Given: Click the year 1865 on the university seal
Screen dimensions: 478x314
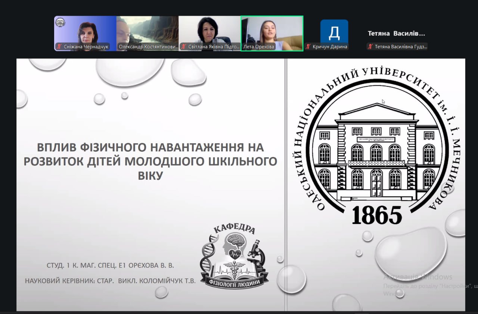Looking at the screenshot, I should click(x=377, y=215).
